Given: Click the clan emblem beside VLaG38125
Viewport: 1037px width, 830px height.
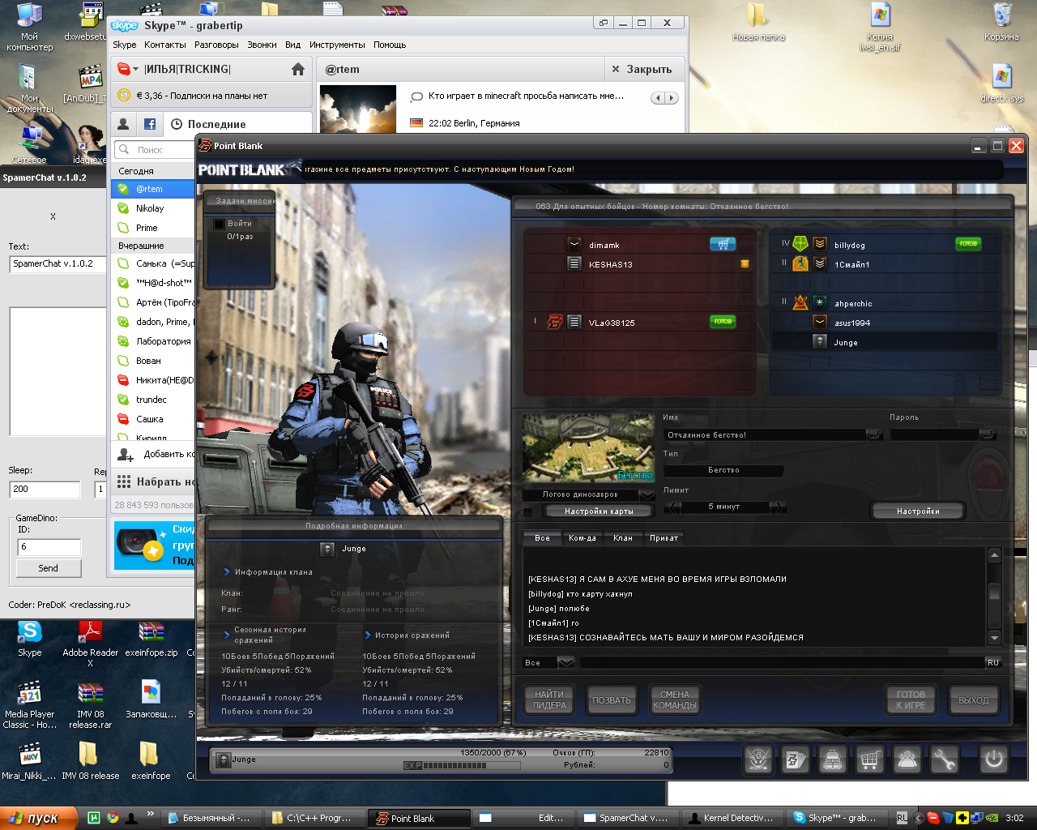Looking at the screenshot, I should pyautogui.click(x=555, y=322).
